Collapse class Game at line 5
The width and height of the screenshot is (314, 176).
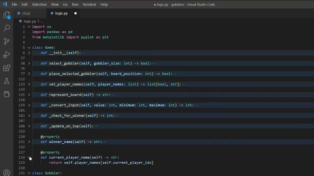29,47
